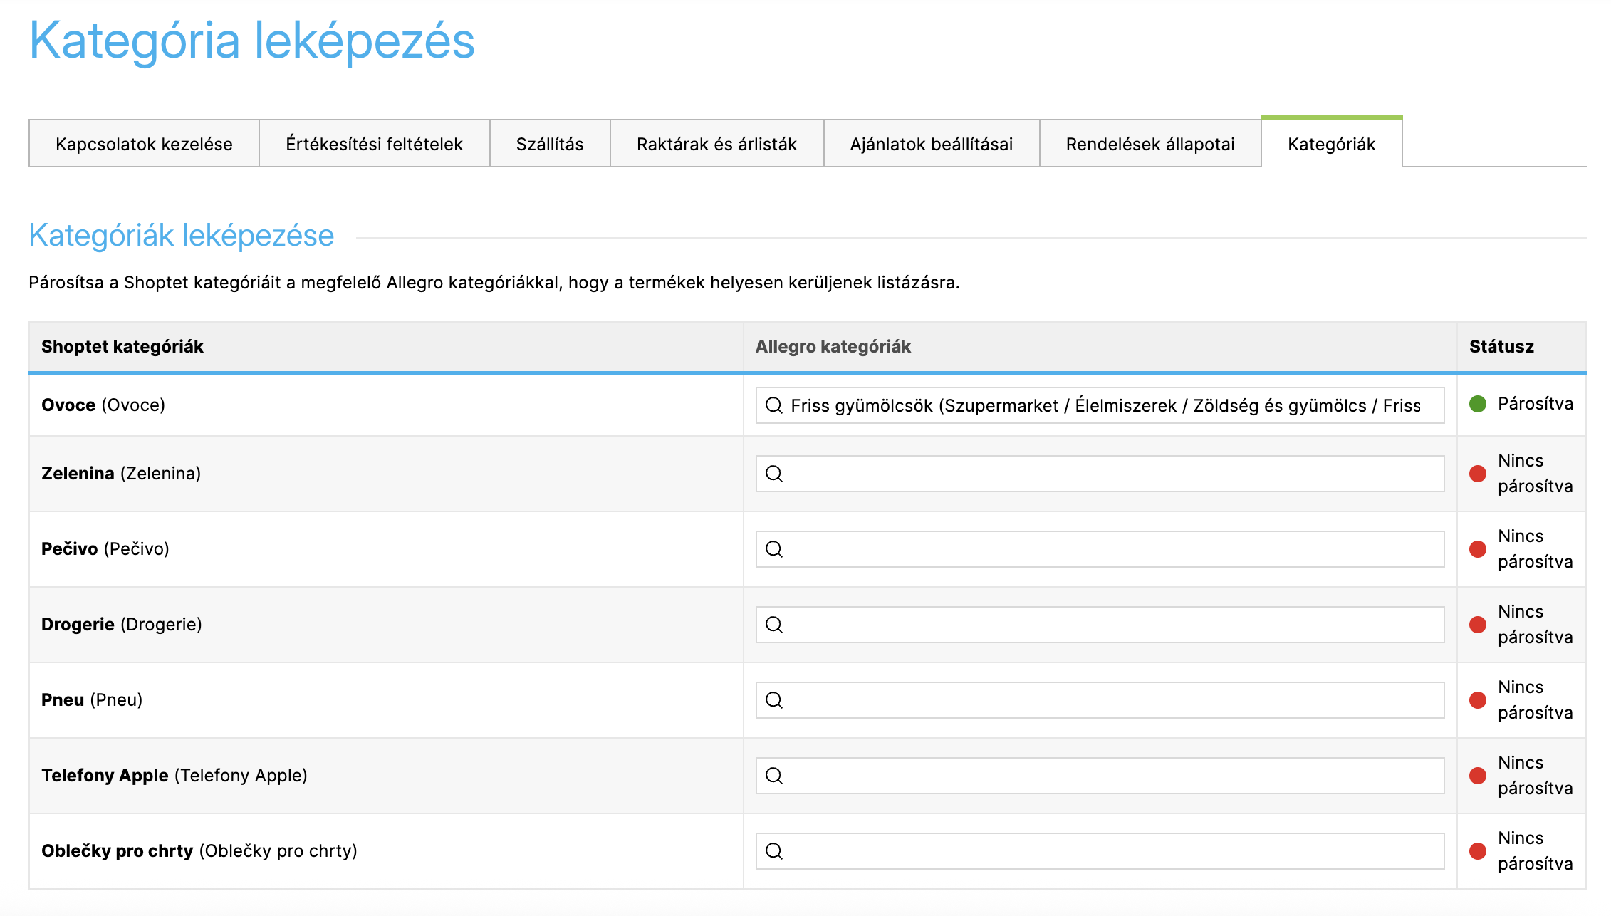The image size is (1611, 916).
Task: Open Kapcsolatok kezelése tab
Action: pyautogui.click(x=144, y=144)
